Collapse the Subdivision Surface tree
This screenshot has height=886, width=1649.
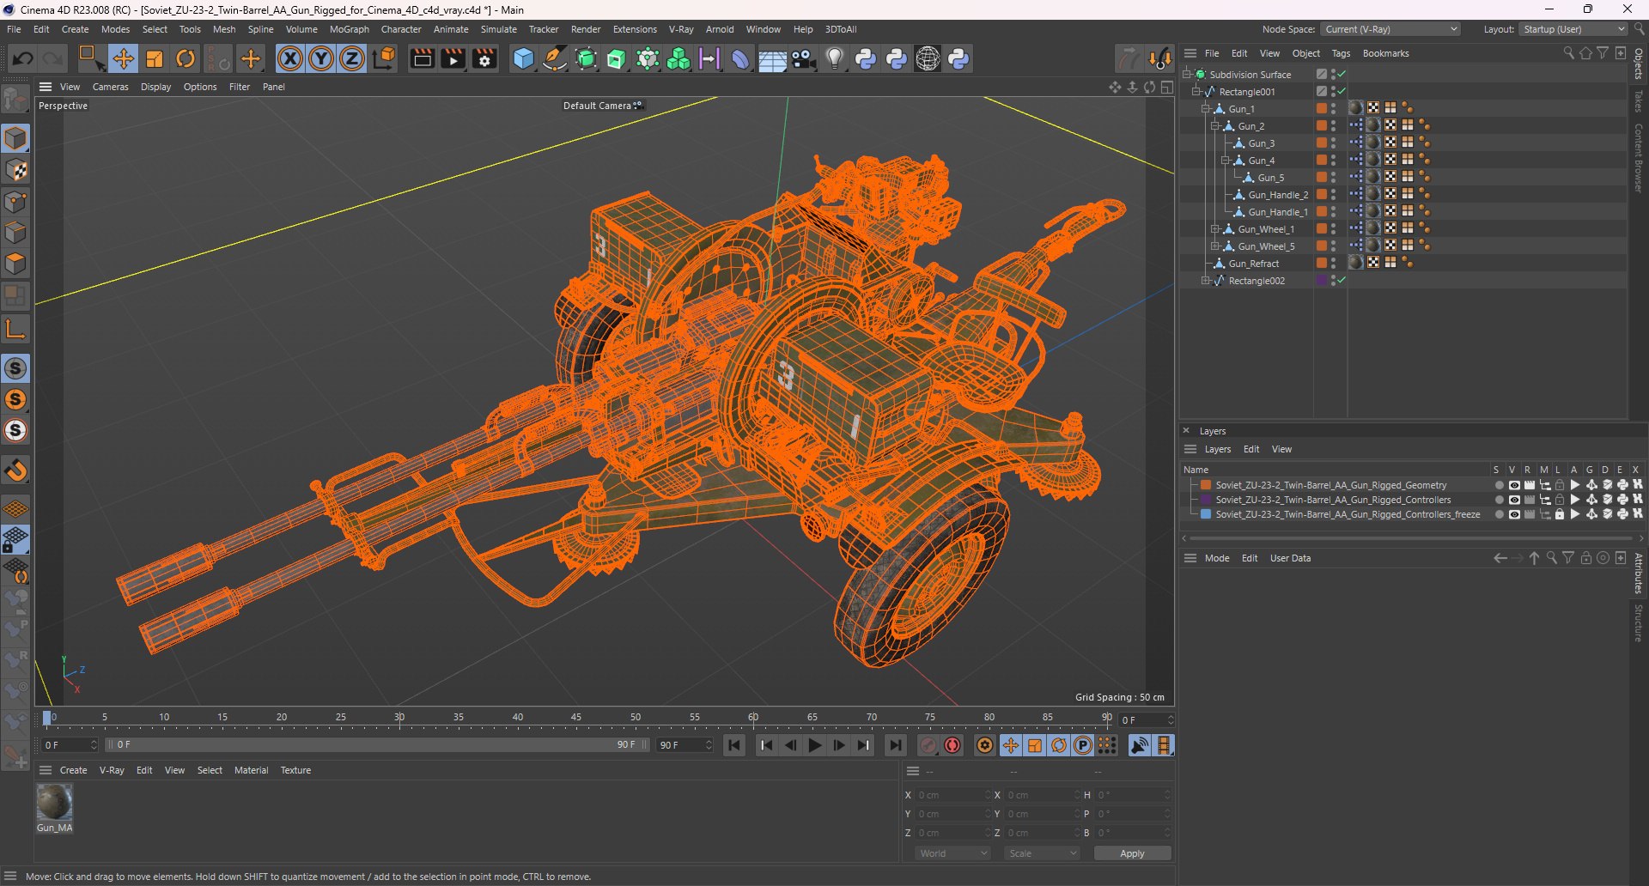click(1187, 75)
